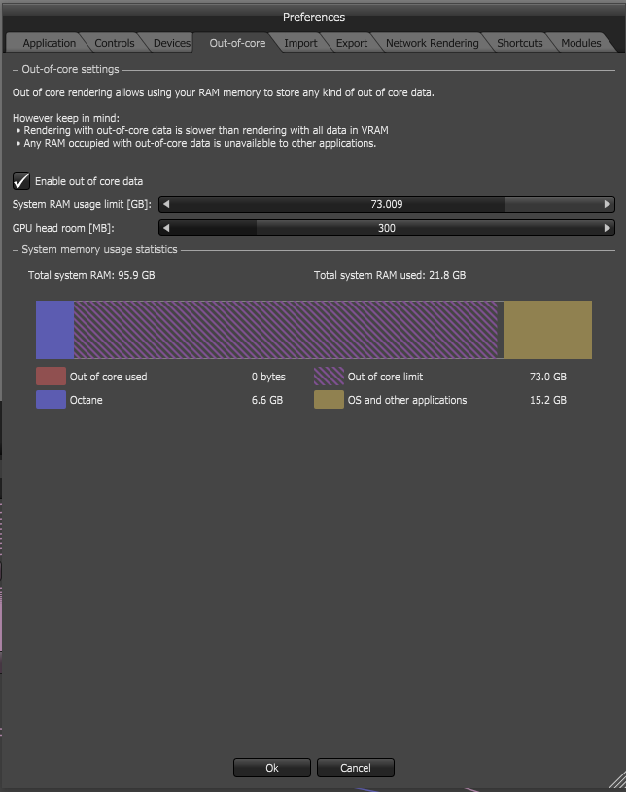Open the Export tab
The image size is (626, 792).
352,43
